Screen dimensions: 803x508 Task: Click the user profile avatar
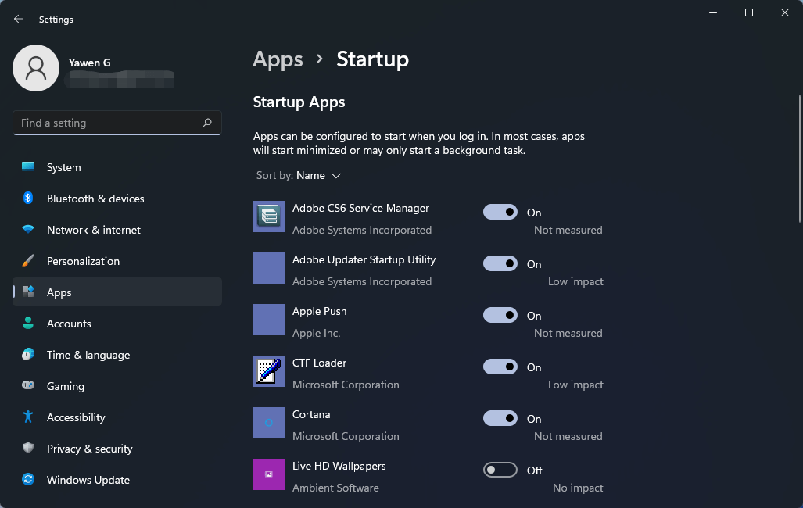[x=36, y=68]
